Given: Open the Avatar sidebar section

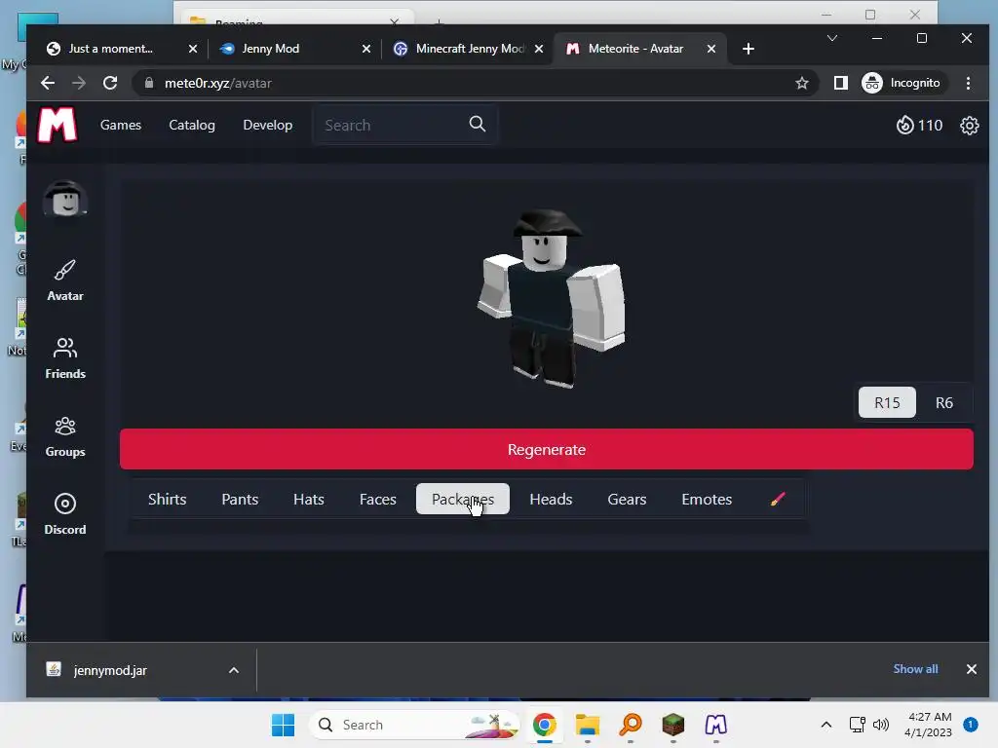Looking at the screenshot, I should click(x=65, y=280).
